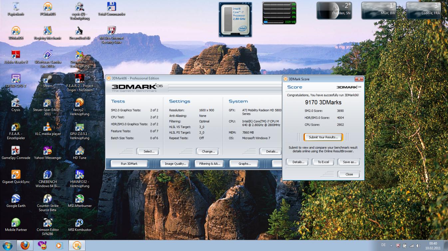
Task: Click the network signal tray icon
Action: click(x=411, y=246)
